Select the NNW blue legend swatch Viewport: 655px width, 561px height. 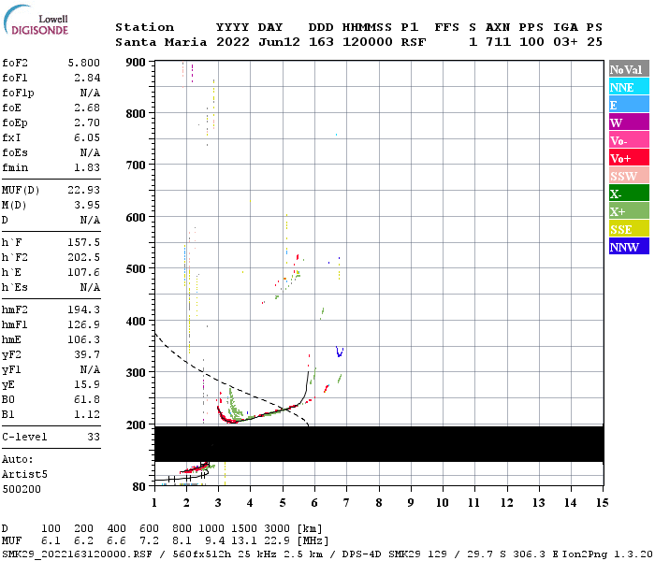point(629,246)
